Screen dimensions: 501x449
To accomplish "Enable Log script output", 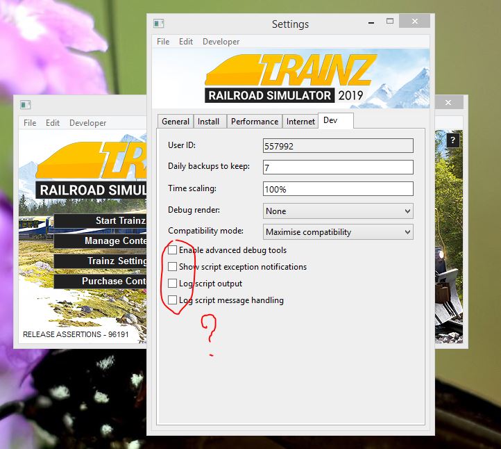I will pos(172,283).
